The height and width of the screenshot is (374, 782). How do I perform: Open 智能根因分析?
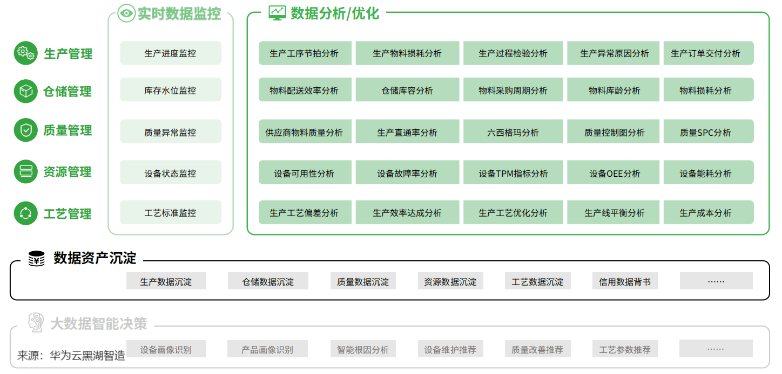point(363,349)
